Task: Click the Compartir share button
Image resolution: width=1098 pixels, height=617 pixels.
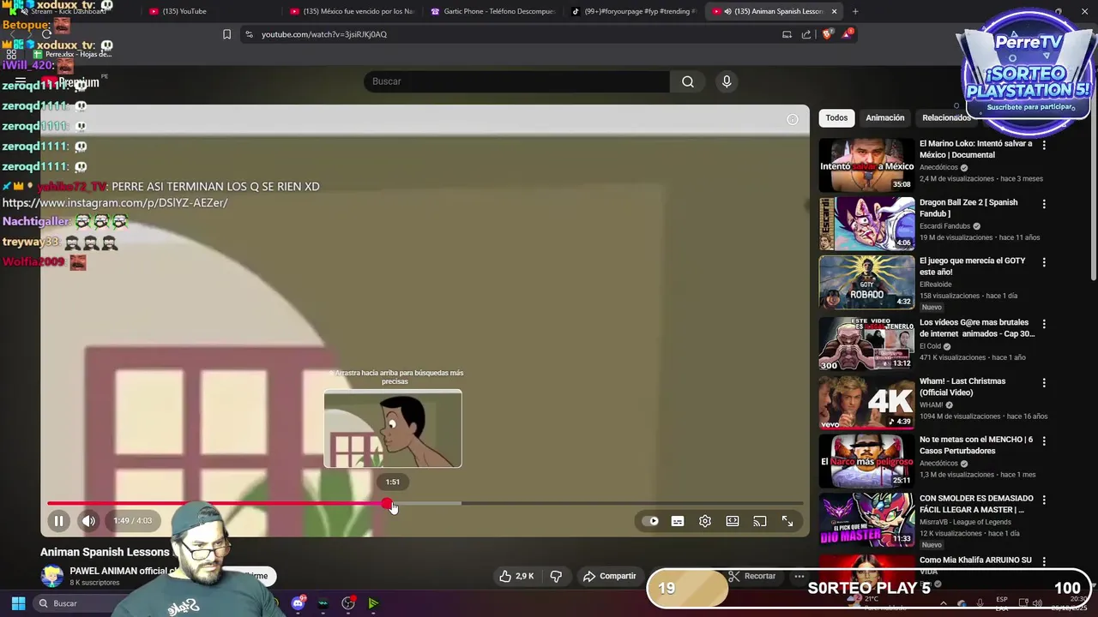Action: tap(609, 577)
